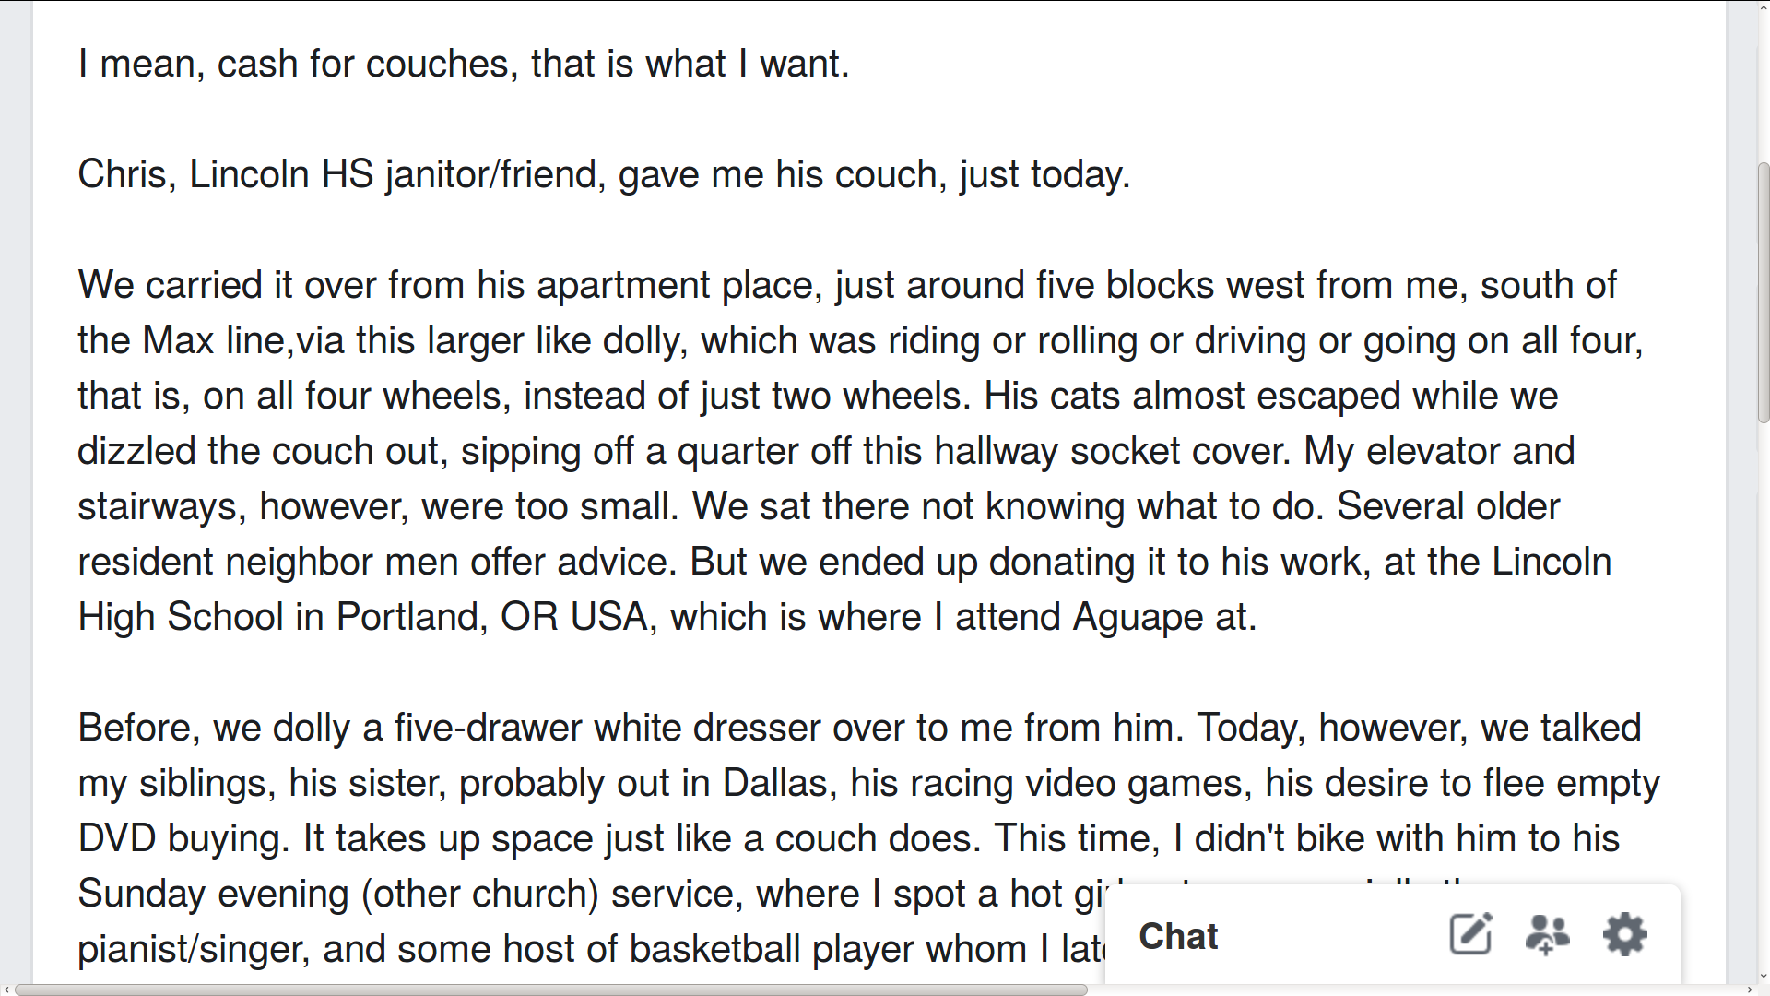Open the create new group icon
Viewport: 1770px width, 996px height.
coord(1547,935)
